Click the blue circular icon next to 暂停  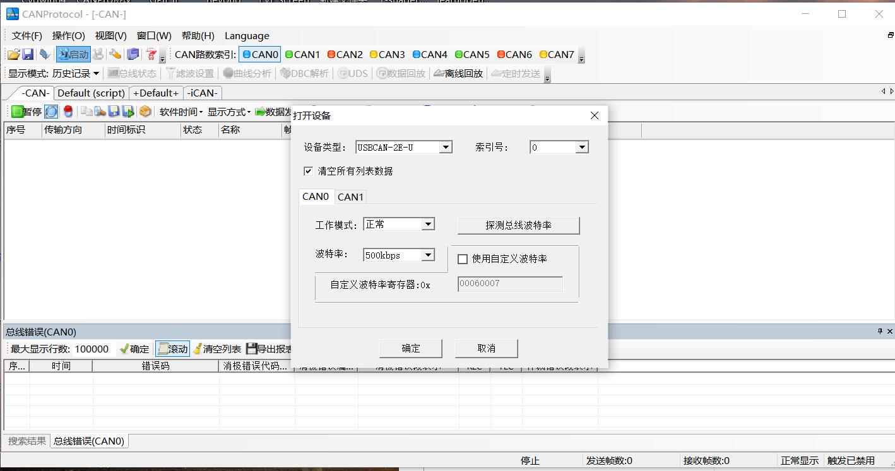tap(51, 112)
